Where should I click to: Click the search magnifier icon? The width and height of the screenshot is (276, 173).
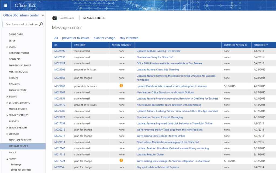pyautogui.click(x=41, y=24)
